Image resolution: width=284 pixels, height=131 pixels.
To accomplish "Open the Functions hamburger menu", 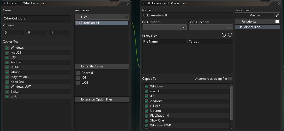I will tap(277, 22).
